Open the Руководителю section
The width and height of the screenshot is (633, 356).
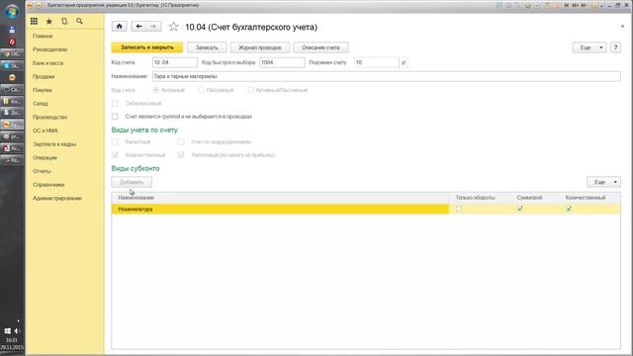pos(50,49)
